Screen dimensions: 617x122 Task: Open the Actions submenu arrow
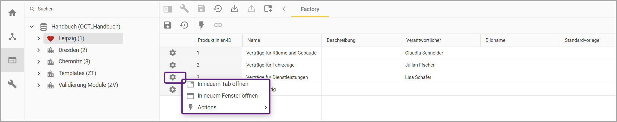coord(265,107)
